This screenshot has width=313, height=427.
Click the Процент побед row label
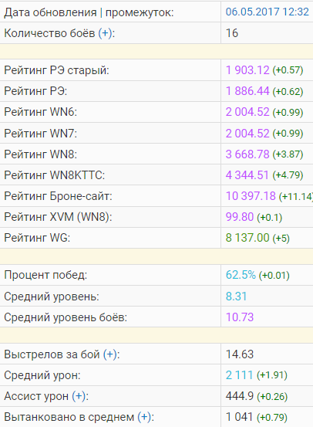click(45, 275)
